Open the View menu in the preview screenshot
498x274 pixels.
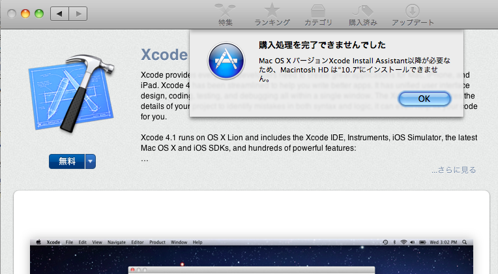pos(97,242)
